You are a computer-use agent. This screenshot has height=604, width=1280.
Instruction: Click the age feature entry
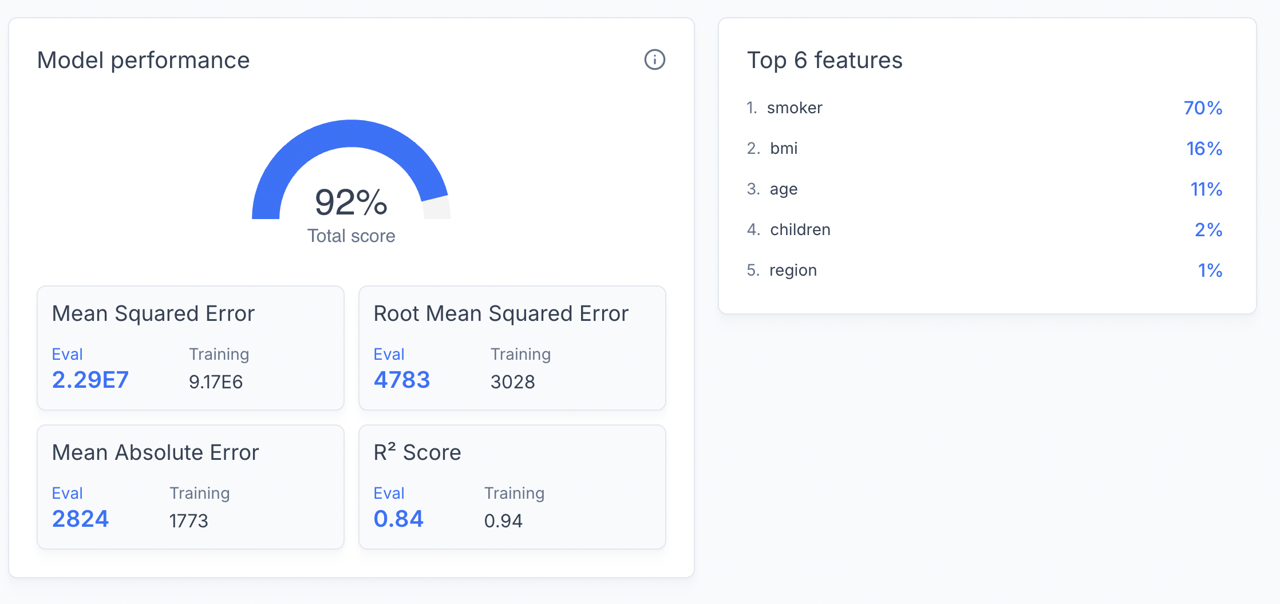[783, 189]
